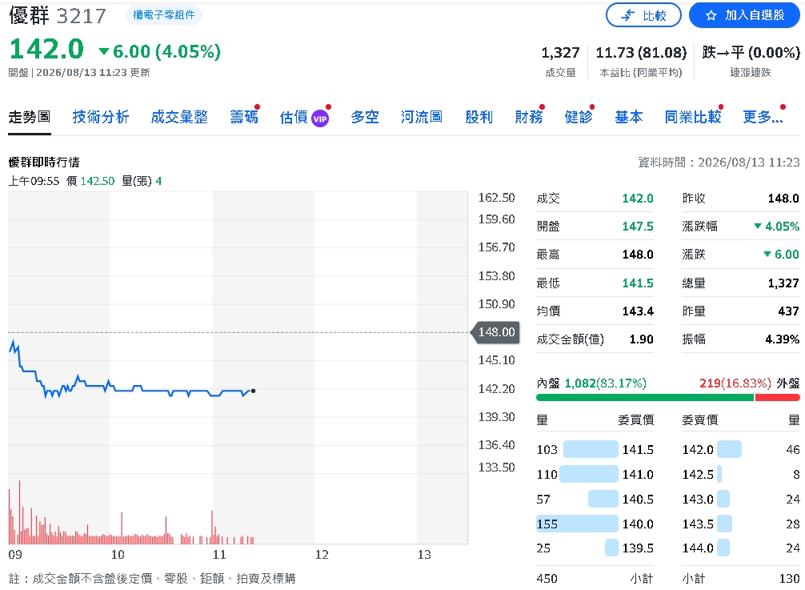Click the big 142.0 price headline
This screenshot has width=805, height=590.
pos(46,50)
